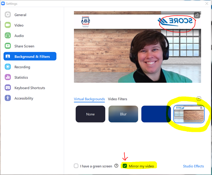
Task: Select the Keyboard Shortcuts icon
Action: pyautogui.click(x=8, y=88)
